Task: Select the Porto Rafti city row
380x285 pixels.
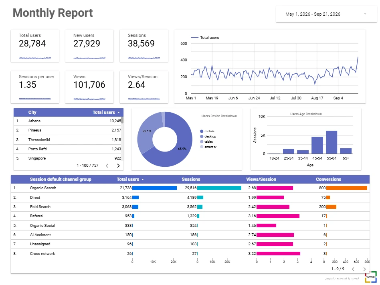Action: point(67,149)
